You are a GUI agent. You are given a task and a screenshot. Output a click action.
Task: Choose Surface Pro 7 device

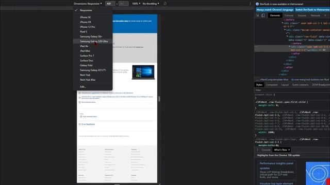(93, 56)
